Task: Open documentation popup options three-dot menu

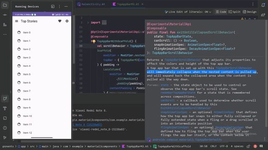Action: (265, 139)
